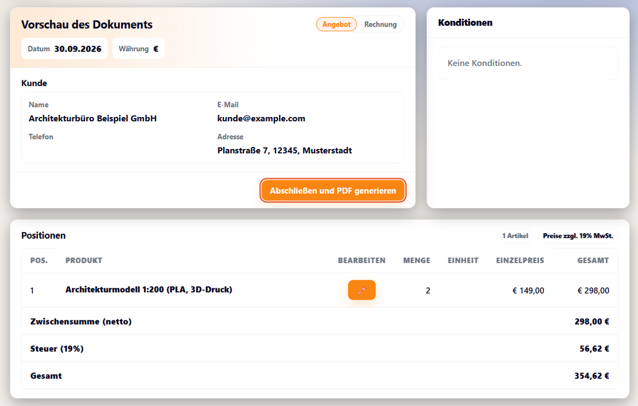The image size is (638, 406).
Task: Click the POS. column header
Action: (x=39, y=260)
